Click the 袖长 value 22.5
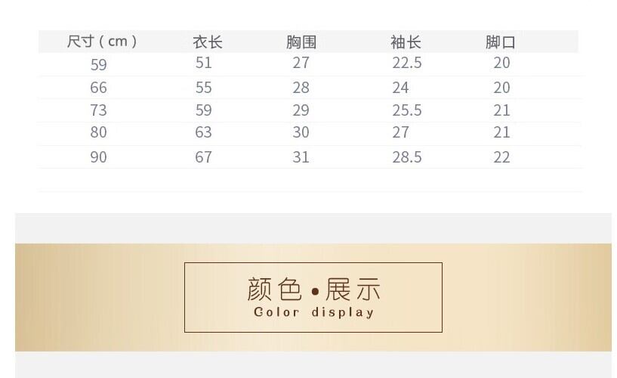This screenshot has width=617, height=378. click(x=407, y=63)
